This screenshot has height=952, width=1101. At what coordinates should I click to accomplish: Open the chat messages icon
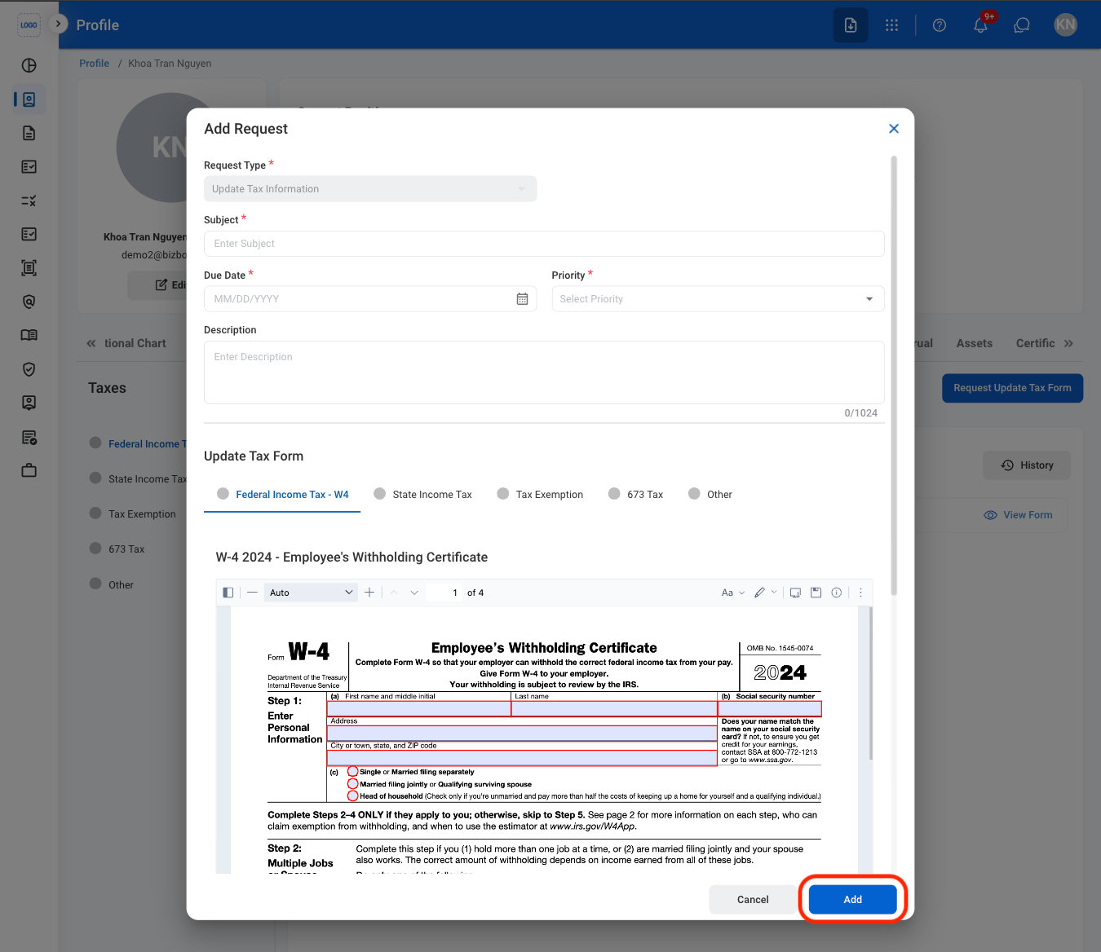1022,25
